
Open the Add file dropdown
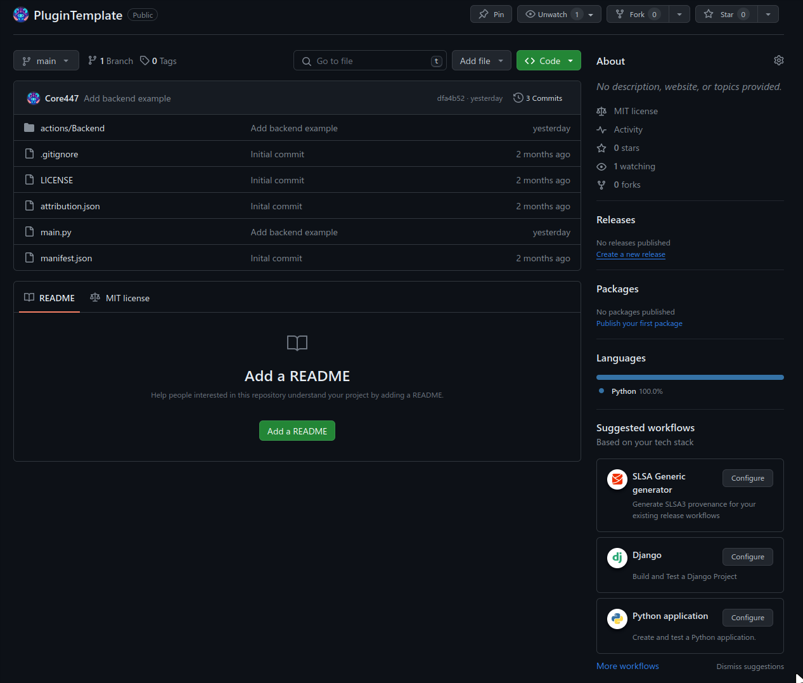point(481,61)
